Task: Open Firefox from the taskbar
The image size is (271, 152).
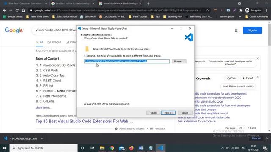Action: click(131, 148)
